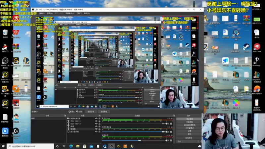
Task: Open the 工具(T) menu in OBS
Action: 79,13
